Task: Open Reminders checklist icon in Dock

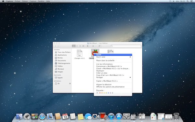Action: tap(73, 116)
